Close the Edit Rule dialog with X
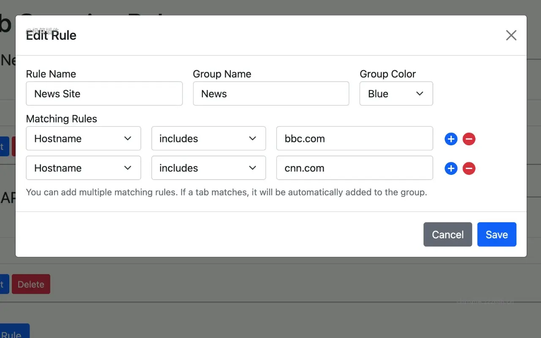541x338 pixels. click(x=511, y=35)
